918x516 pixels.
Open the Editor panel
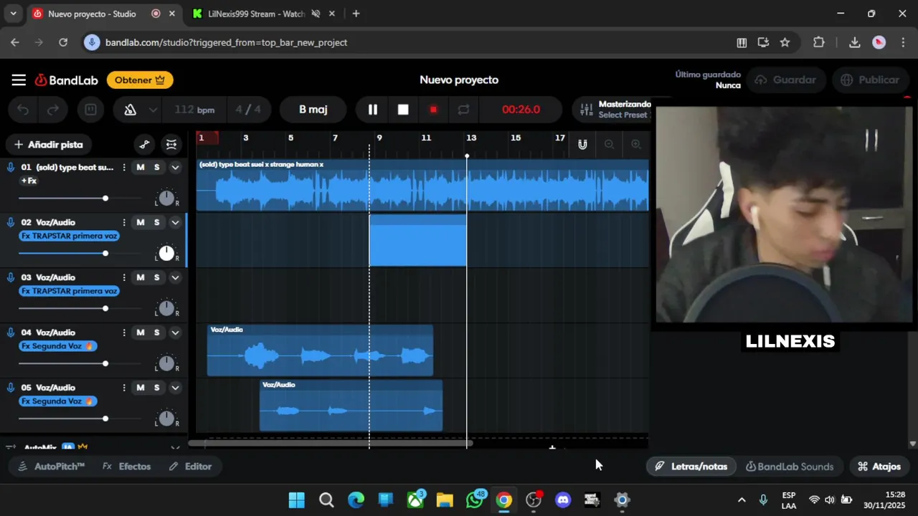(x=191, y=467)
